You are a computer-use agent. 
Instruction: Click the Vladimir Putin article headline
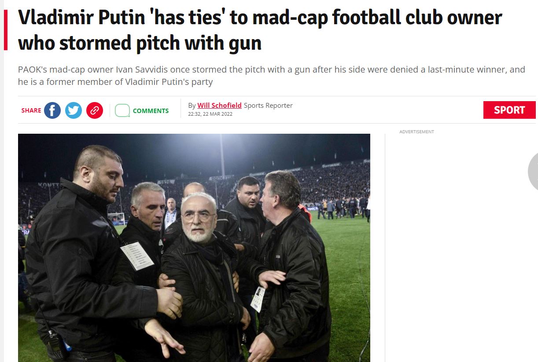click(260, 30)
